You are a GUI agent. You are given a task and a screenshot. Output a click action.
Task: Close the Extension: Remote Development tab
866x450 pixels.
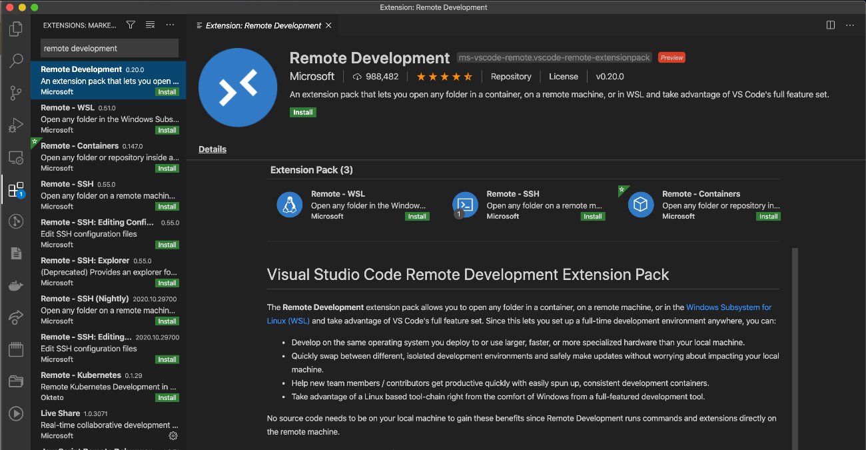pyautogui.click(x=328, y=25)
